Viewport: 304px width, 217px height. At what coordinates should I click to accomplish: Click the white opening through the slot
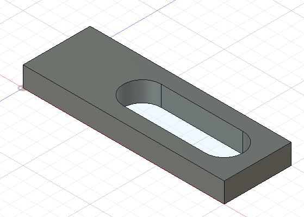point(182,130)
